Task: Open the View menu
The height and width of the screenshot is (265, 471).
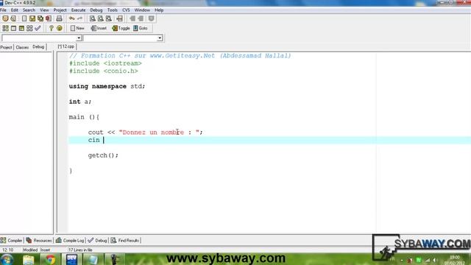Action: click(x=44, y=10)
